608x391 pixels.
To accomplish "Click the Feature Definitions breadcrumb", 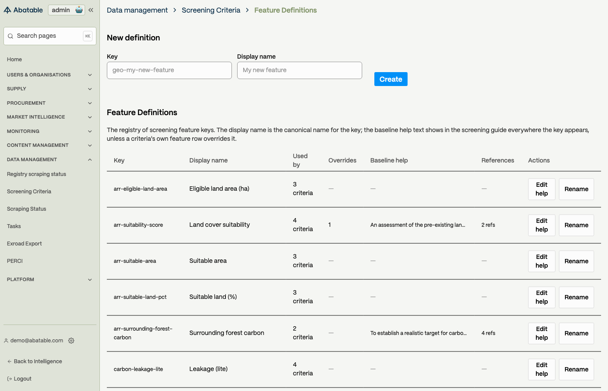I will tap(285, 10).
